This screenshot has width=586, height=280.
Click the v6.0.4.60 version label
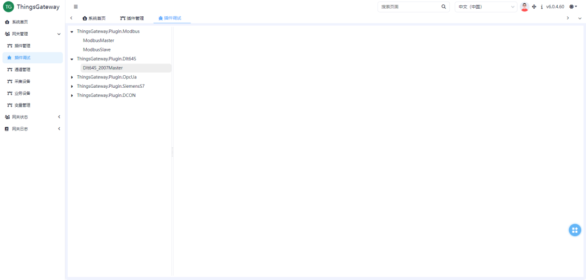[x=555, y=6]
